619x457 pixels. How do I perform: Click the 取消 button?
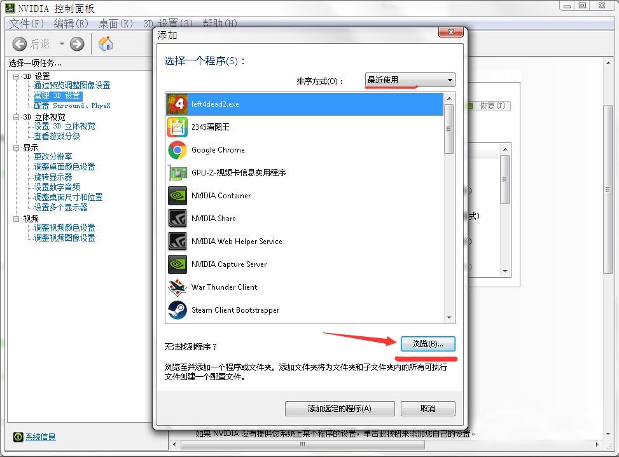(428, 409)
